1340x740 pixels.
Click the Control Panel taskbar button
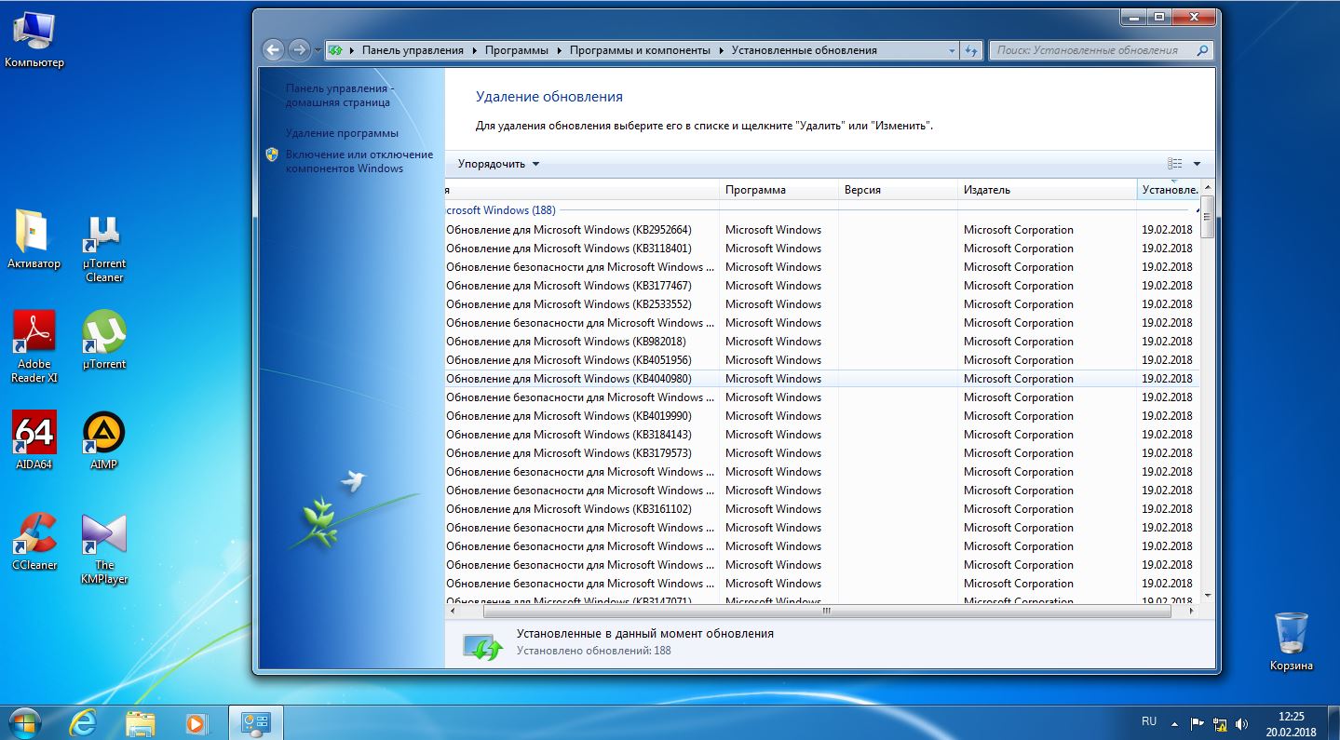pyautogui.click(x=255, y=723)
